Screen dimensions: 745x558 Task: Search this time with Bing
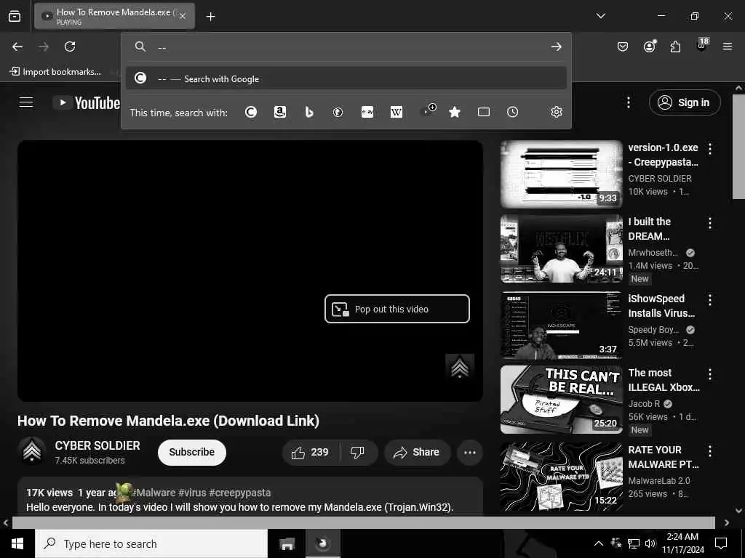coord(309,112)
